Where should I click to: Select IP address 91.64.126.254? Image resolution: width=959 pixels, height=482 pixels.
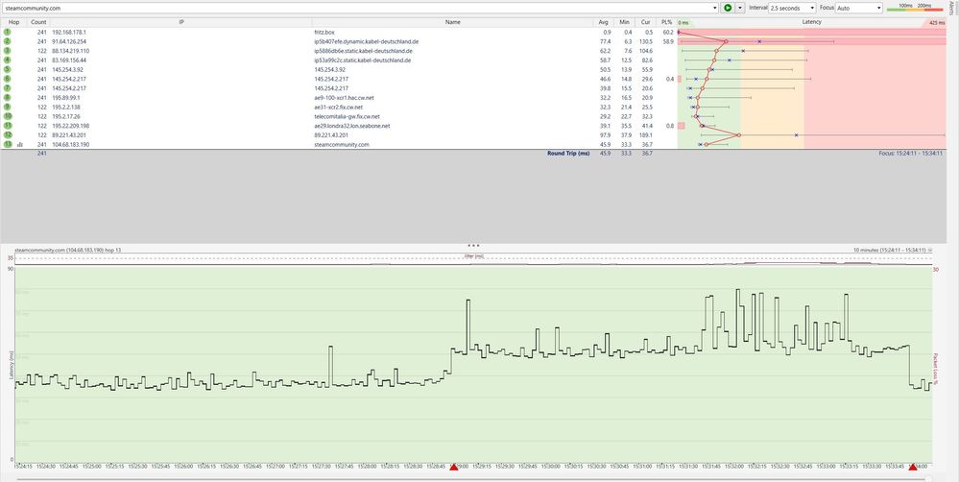[69, 41]
